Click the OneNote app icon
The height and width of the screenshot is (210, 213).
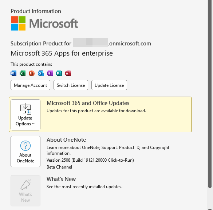[x=50, y=73]
